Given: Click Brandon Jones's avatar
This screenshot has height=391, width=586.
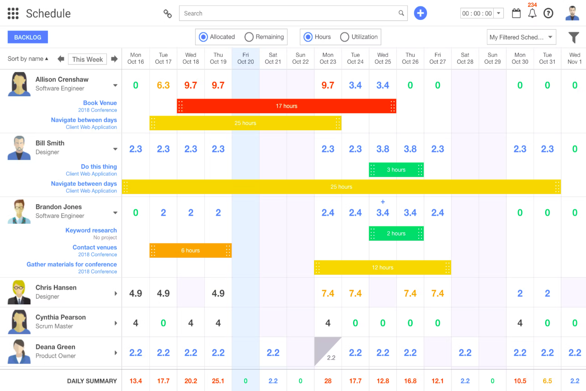Looking at the screenshot, I should point(19,212).
